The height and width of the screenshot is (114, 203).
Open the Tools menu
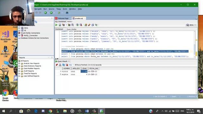pyautogui.click(x=65, y=9)
